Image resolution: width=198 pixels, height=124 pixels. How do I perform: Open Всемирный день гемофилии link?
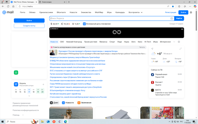[97, 24]
